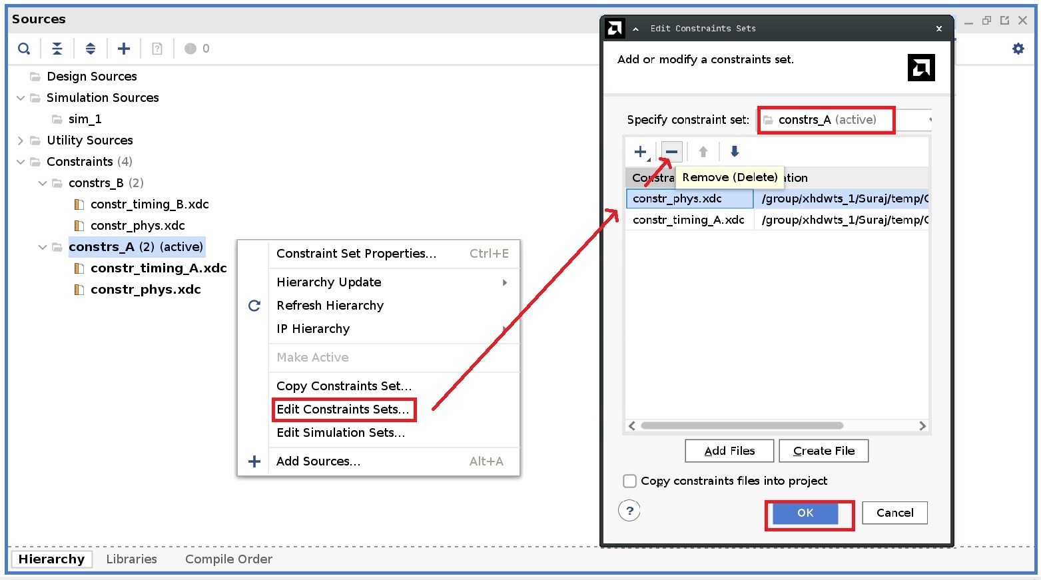The width and height of the screenshot is (1041, 580).
Task: Expand the Utility Sources folder
Action: [x=20, y=140]
